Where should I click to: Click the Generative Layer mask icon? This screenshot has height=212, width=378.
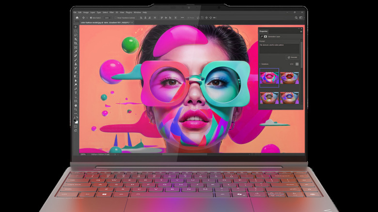[266, 37]
